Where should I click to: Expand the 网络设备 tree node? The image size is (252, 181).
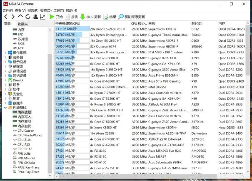(x=5, y=75)
